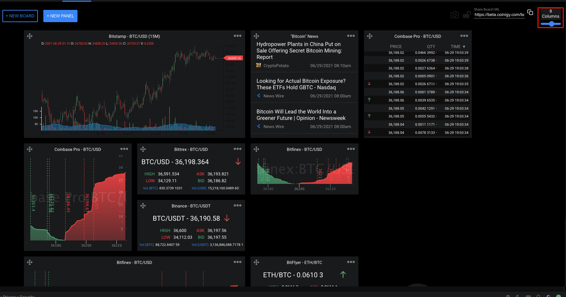Viewport: 566px width, 297px height.
Task: Click the Bittrex "BTC/USD - 36,198.364" price heading
Action: click(x=175, y=162)
